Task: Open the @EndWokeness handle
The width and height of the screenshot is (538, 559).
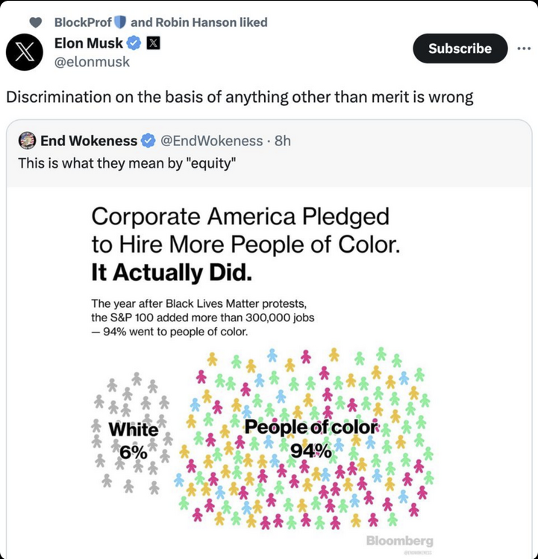Action: 212,140
